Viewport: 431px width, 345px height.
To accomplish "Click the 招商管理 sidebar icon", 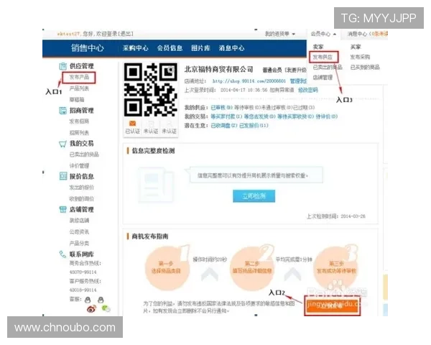I will click(x=62, y=111).
